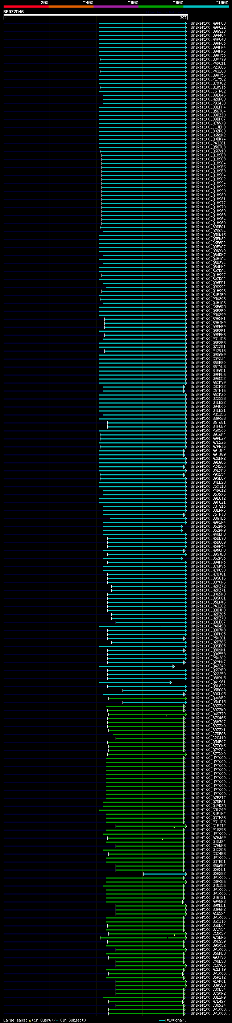Select hit label UniRef100_Q76KV5

tap(208, 566)
